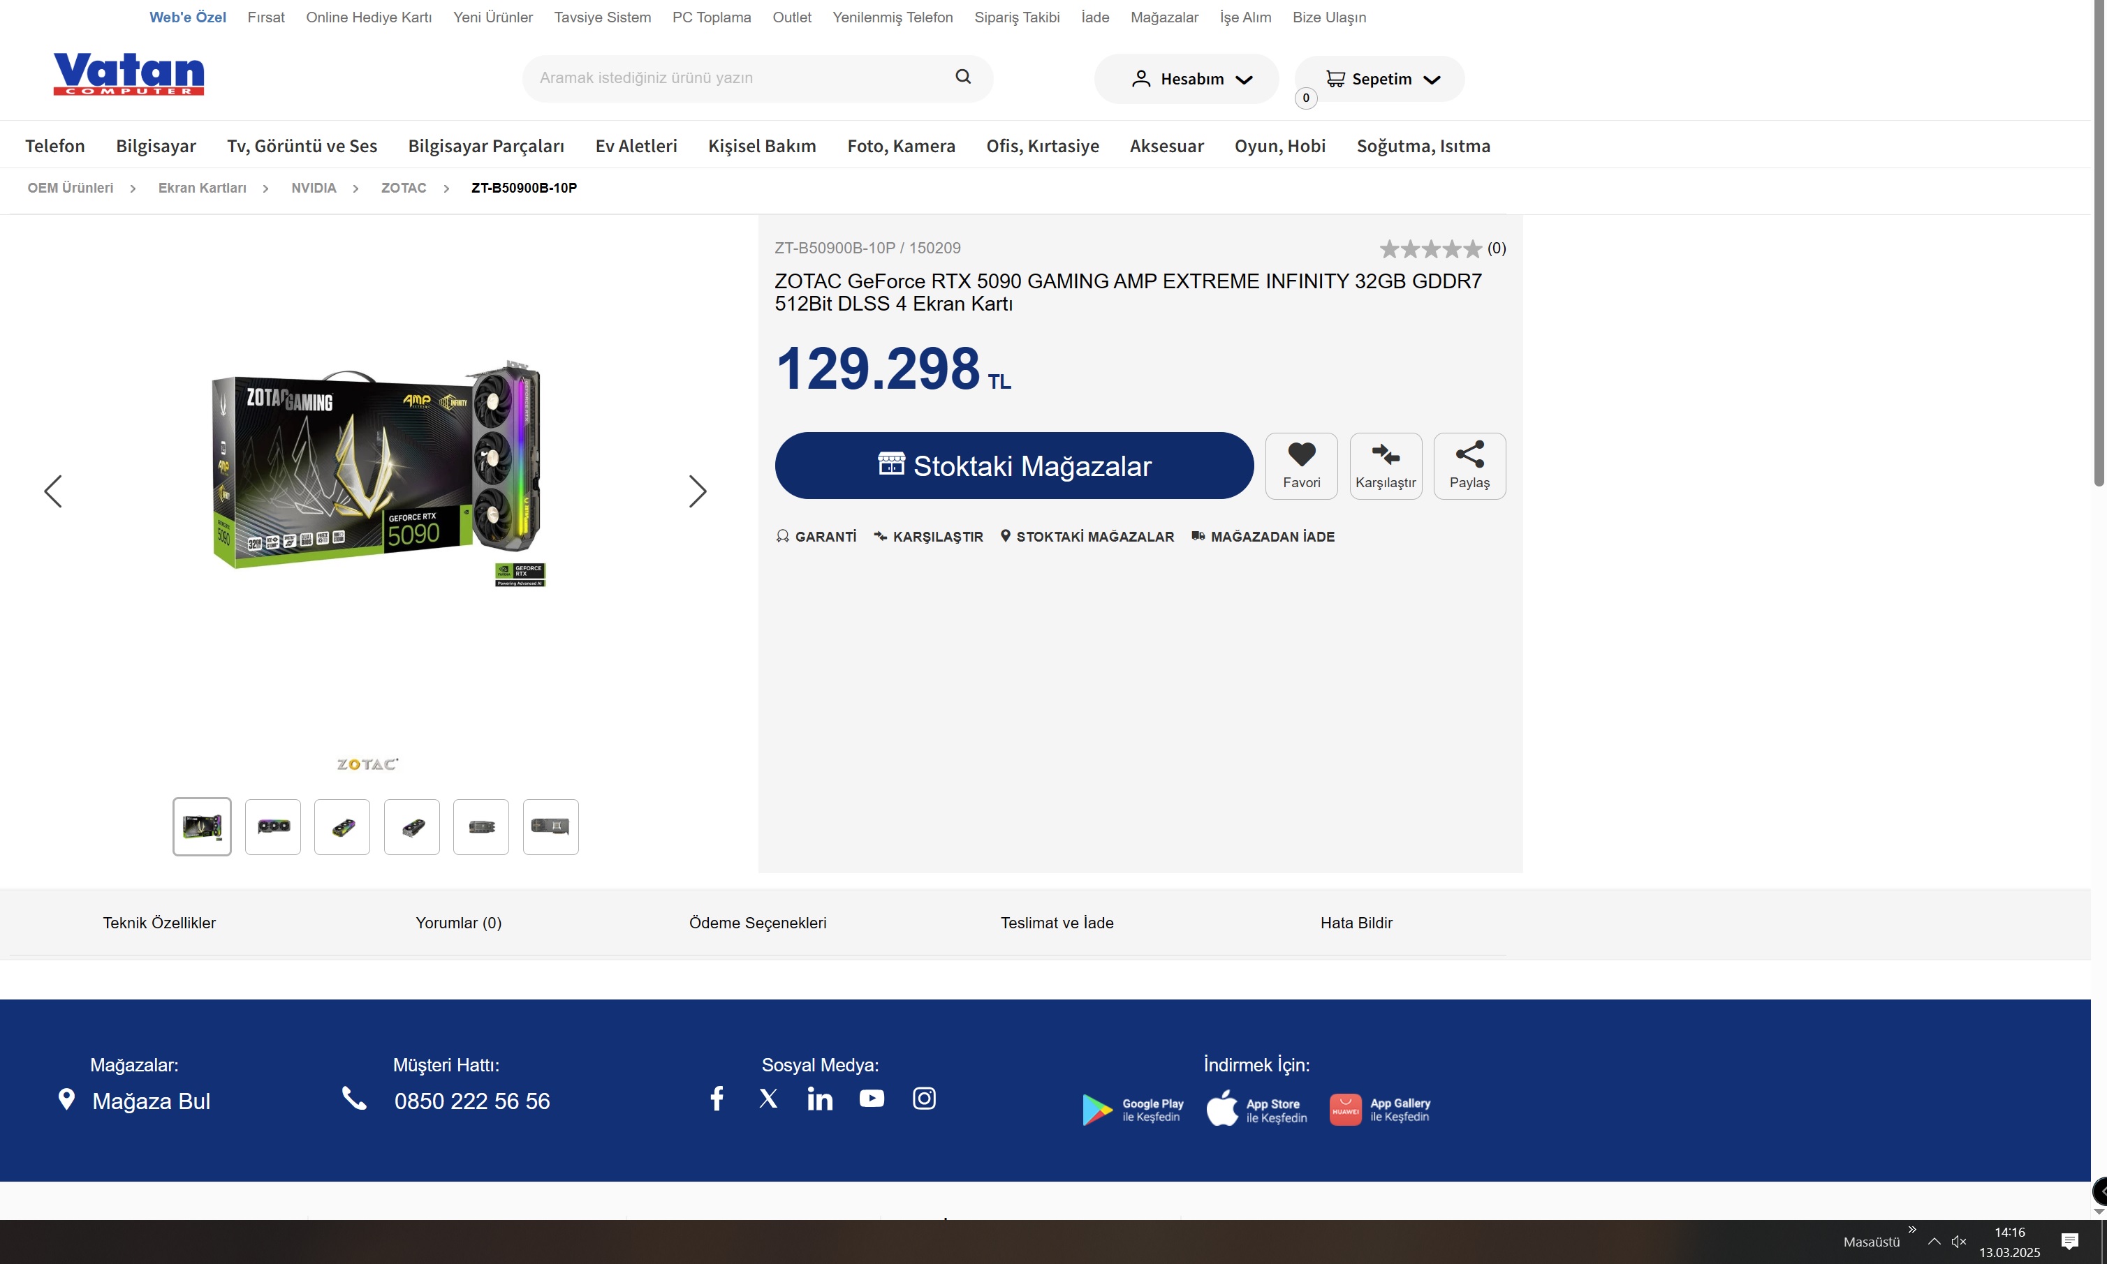Go to OEM Ürünleri breadcrumb
Image resolution: width=2107 pixels, height=1264 pixels.
pyautogui.click(x=70, y=187)
